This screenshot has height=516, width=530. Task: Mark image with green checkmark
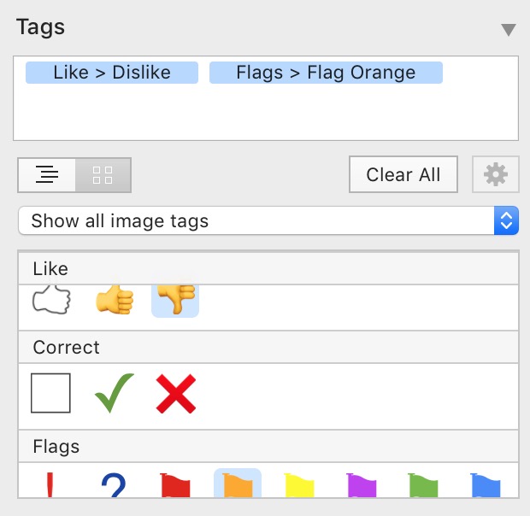click(115, 393)
